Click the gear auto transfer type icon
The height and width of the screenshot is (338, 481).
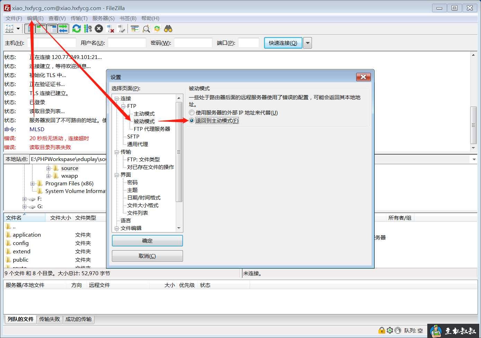390,330
